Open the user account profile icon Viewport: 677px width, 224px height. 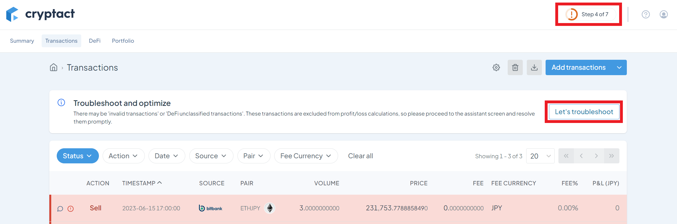pyautogui.click(x=664, y=14)
